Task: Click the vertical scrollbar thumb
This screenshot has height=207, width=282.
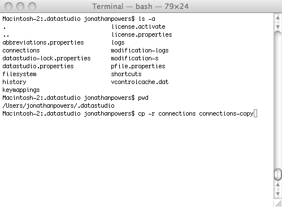Action: pos(277,174)
